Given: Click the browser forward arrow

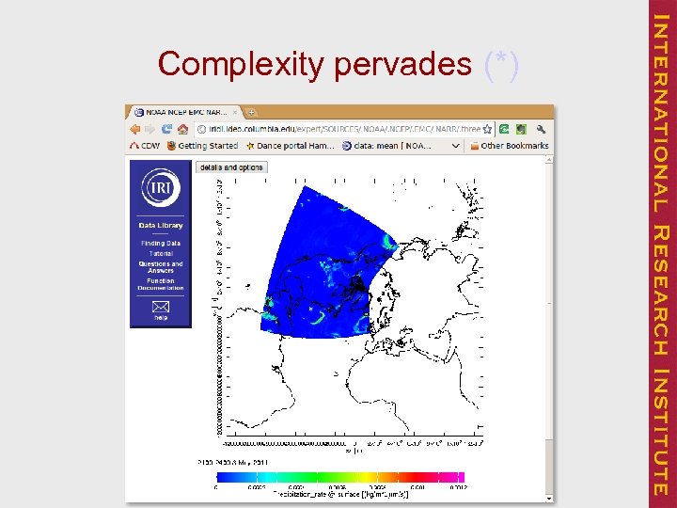Looking at the screenshot, I should (150, 129).
